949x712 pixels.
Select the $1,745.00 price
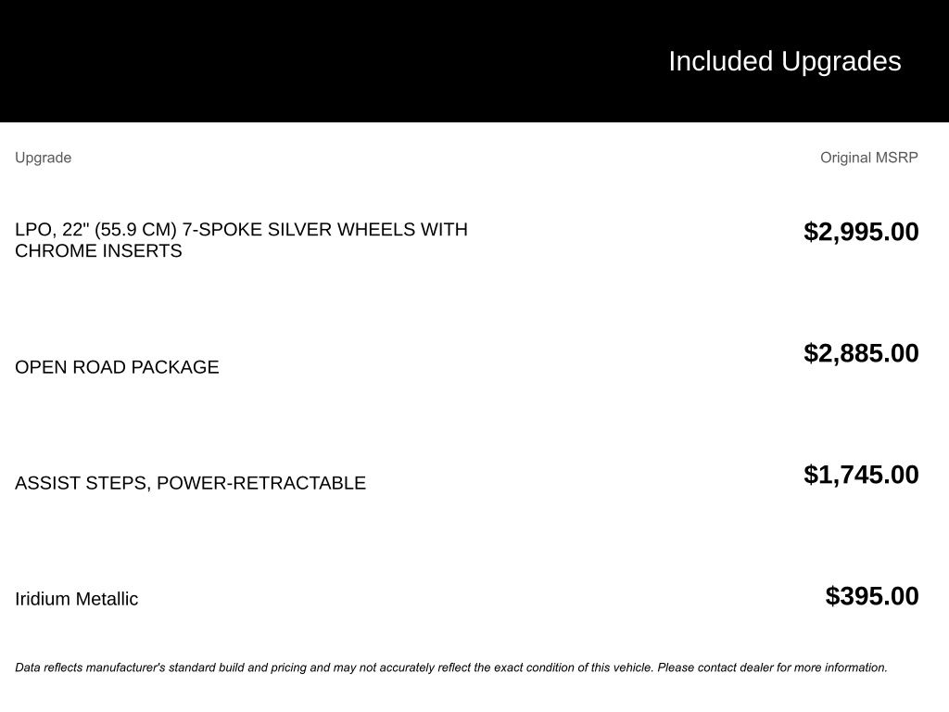[861, 475]
